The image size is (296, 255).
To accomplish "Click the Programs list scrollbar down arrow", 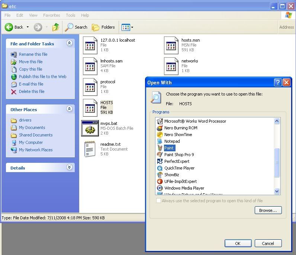I will (277, 191).
